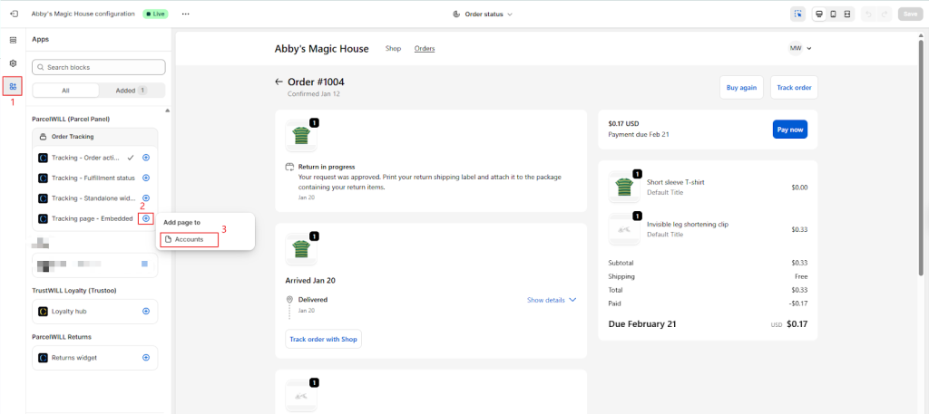Screen dimensions: 929x414
Task: Switch to desktop preview
Action: (x=819, y=14)
